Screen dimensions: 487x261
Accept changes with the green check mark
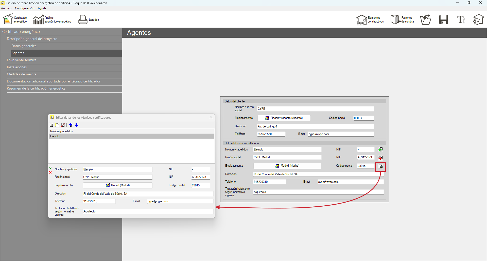[x=50, y=168]
